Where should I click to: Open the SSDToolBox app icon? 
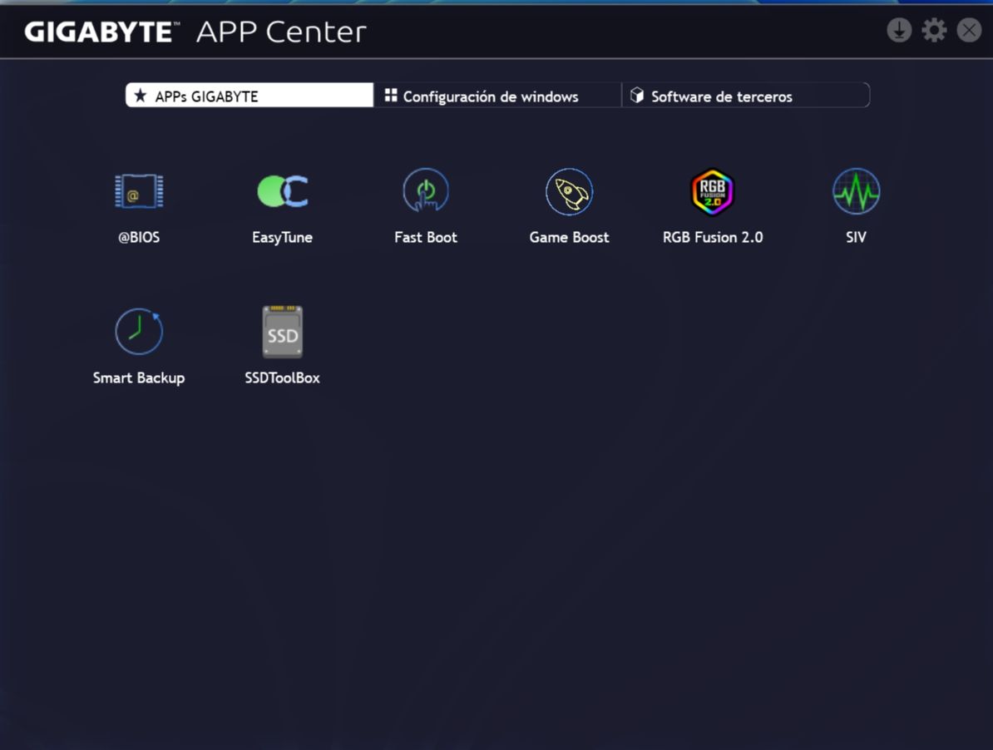pos(283,332)
